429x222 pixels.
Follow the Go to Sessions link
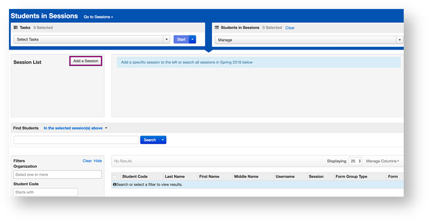98,17
